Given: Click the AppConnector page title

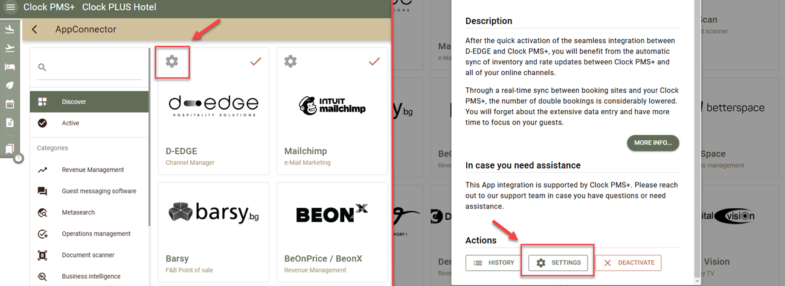Looking at the screenshot, I should coord(86,30).
